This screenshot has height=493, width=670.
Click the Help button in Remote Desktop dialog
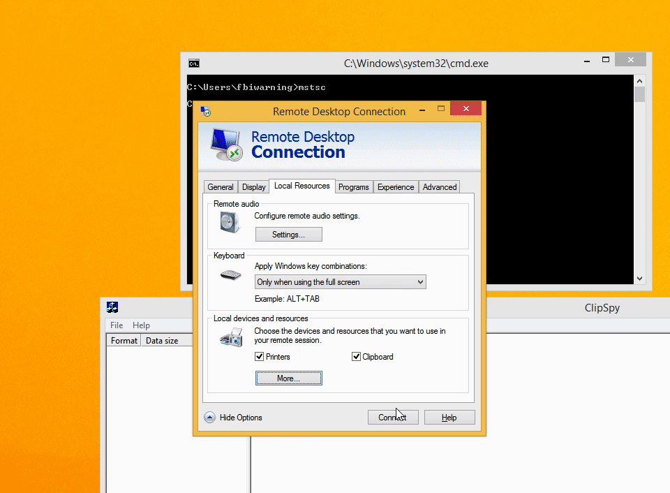449,418
